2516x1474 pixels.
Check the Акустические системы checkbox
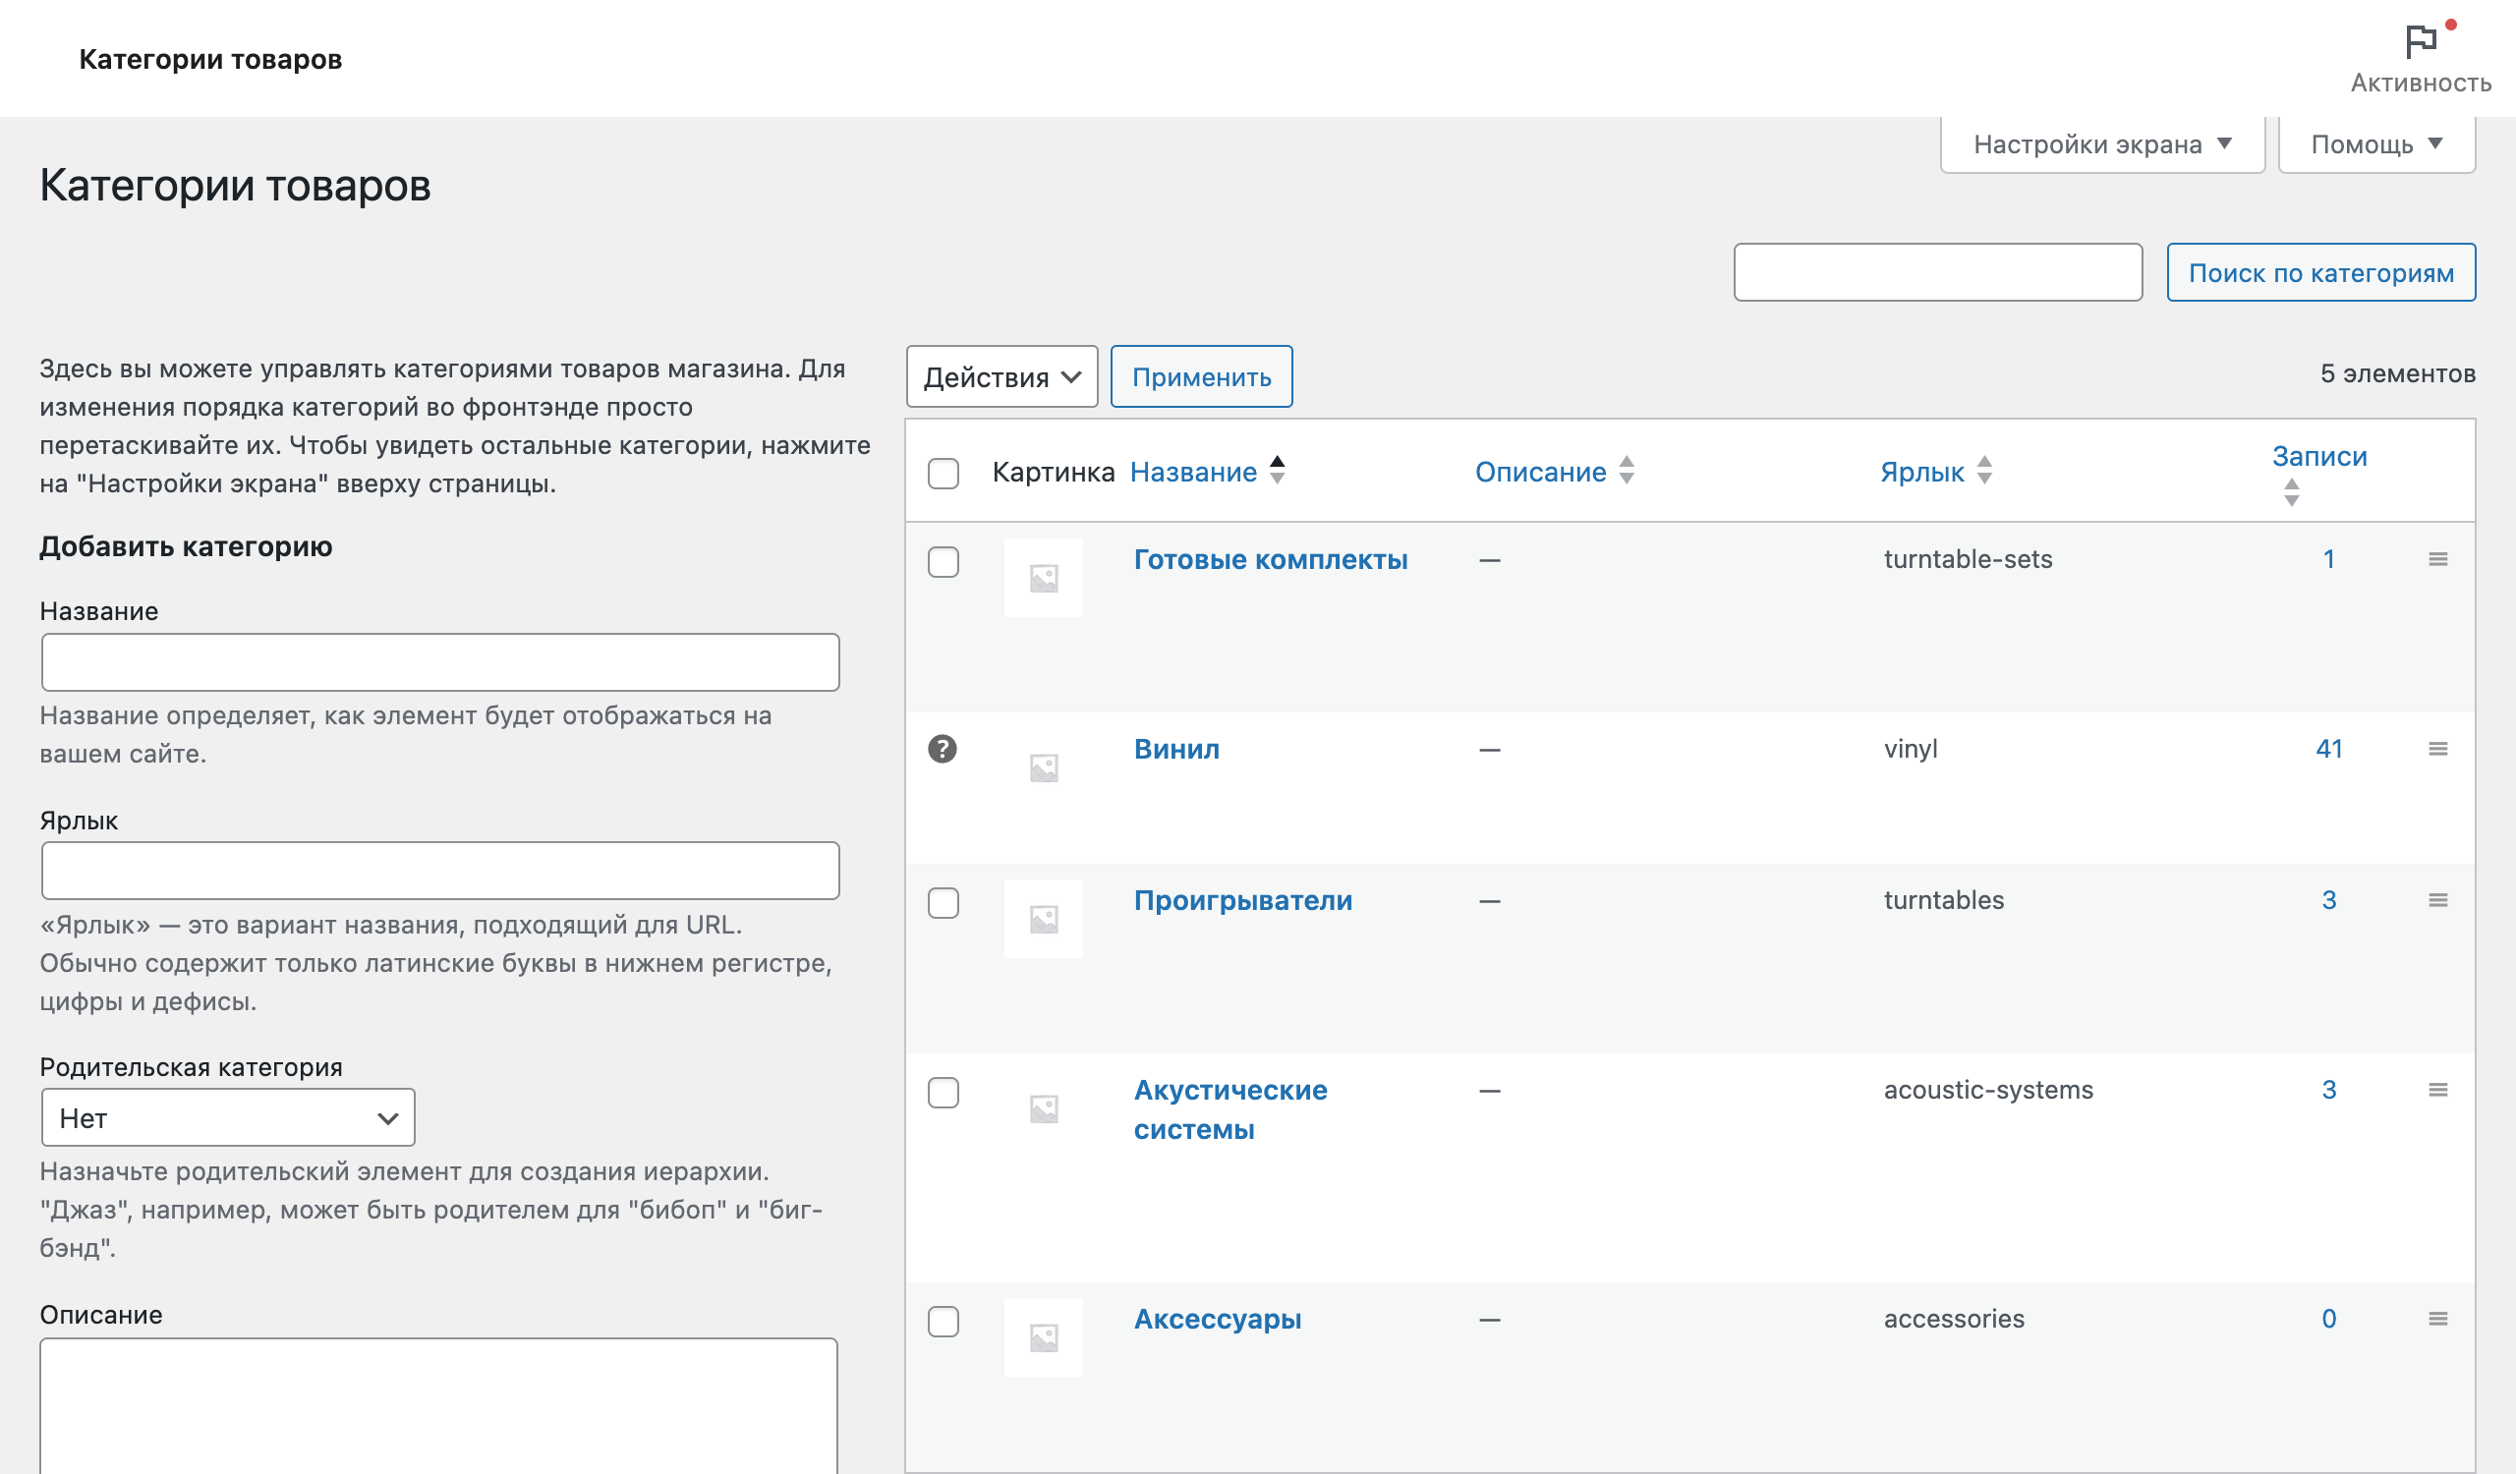pyautogui.click(x=943, y=1093)
